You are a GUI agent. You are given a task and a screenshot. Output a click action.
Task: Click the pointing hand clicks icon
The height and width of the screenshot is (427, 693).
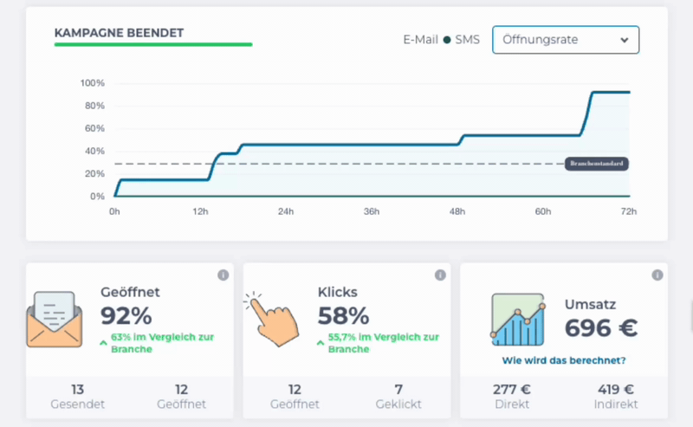[273, 319]
